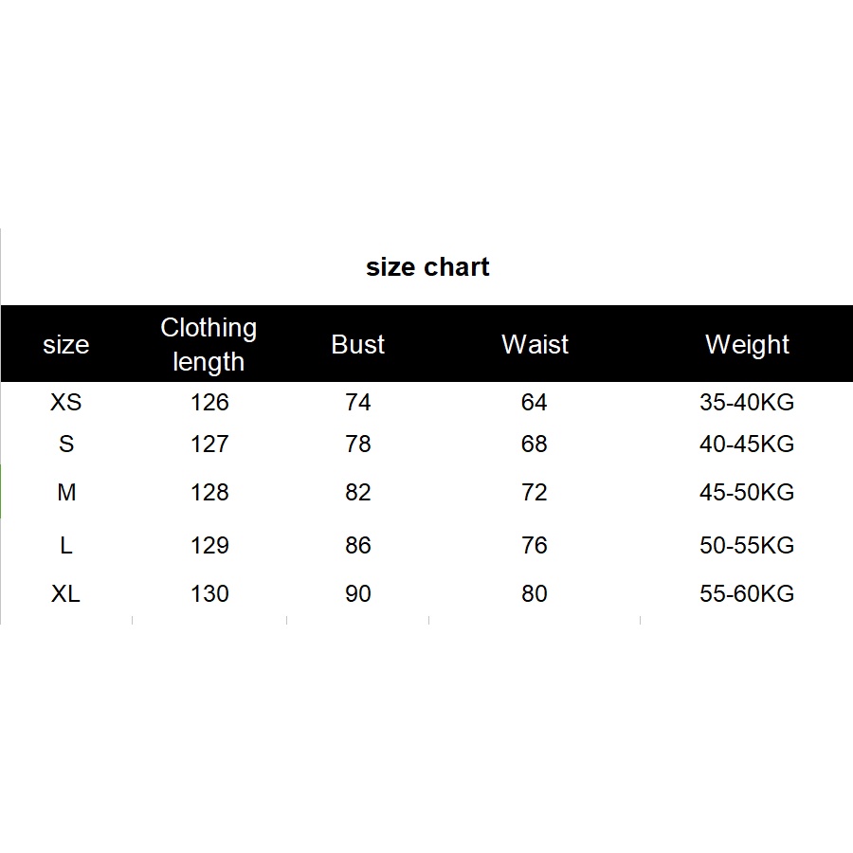This screenshot has height=853, width=853.
Task: Select the 55-60KG weight cell
Action: [x=747, y=594]
